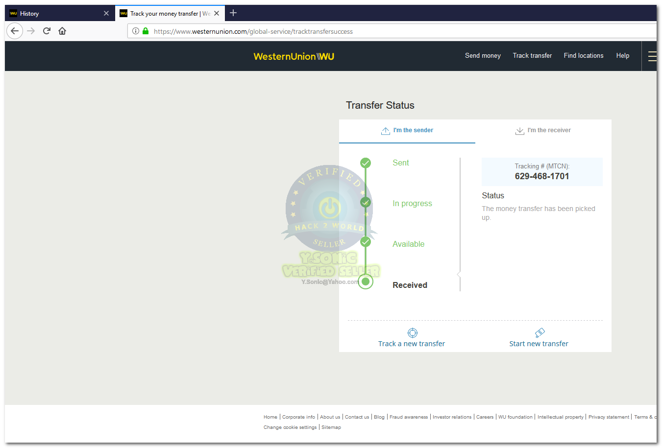
Task: Open Send money in the header
Action: click(483, 55)
